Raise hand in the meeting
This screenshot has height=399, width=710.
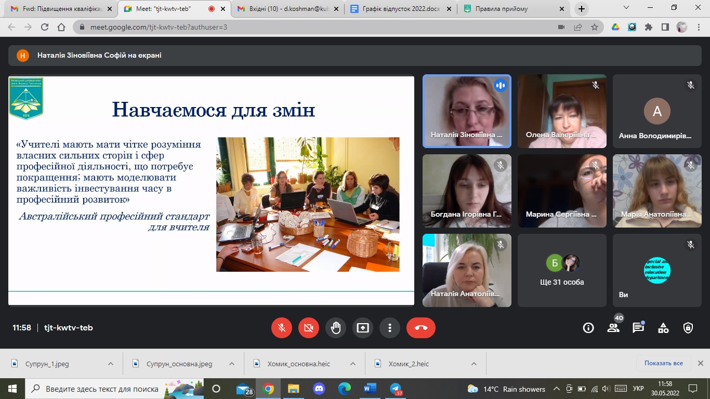tap(336, 328)
